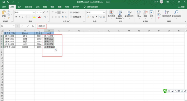Switch to the 插入 ribbon tab
The height and width of the screenshot is (101, 187).
click(x=19, y=7)
